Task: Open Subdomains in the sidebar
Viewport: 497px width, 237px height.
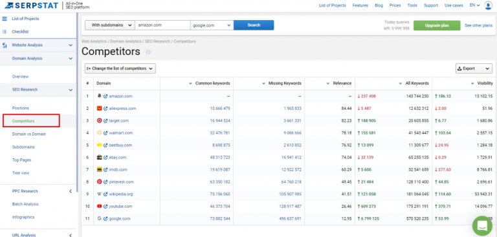Action: tap(23, 147)
